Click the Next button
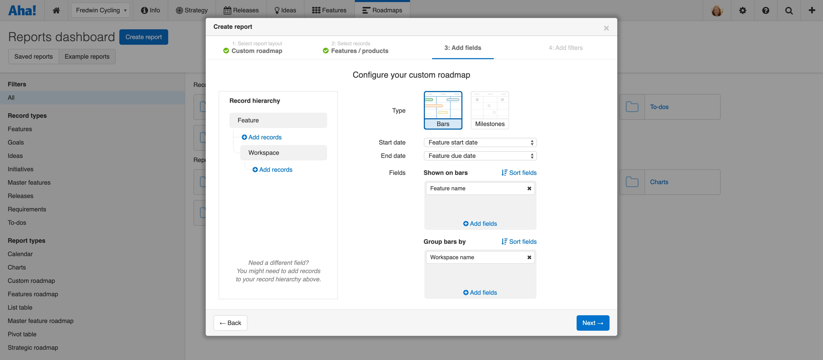The height and width of the screenshot is (360, 823). (593, 323)
